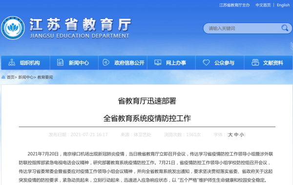Click the headline 全省教育系统疫情防控工作
This screenshot has width=293, height=185.
coord(147,118)
